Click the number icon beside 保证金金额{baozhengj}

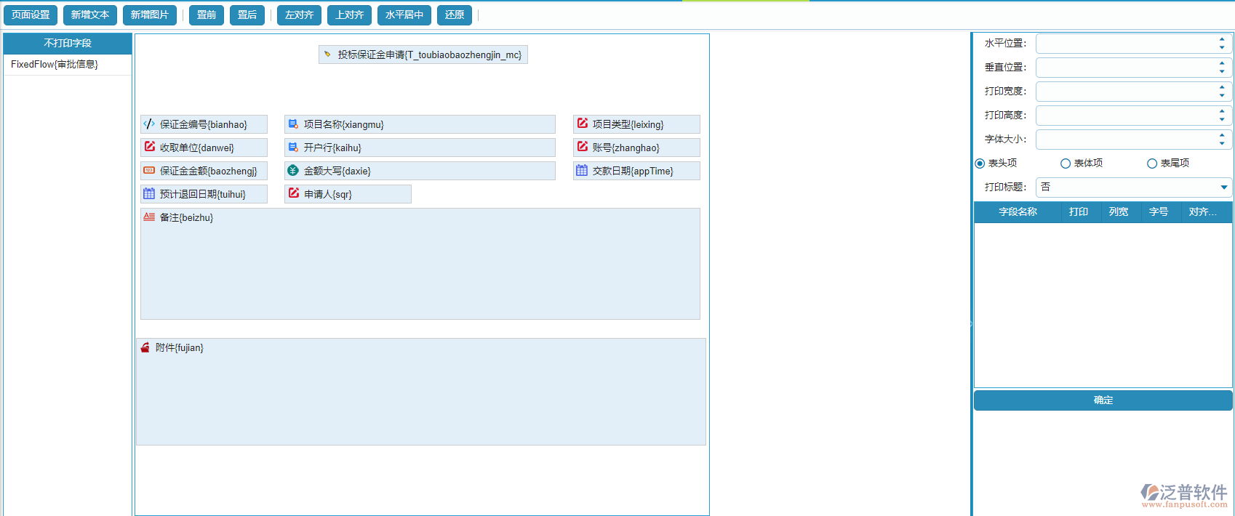149,171
